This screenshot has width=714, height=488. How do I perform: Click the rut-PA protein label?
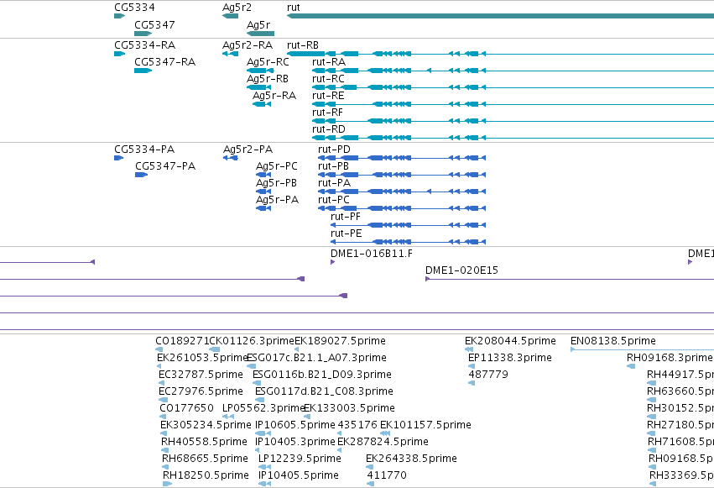click(x=334, y=183)
